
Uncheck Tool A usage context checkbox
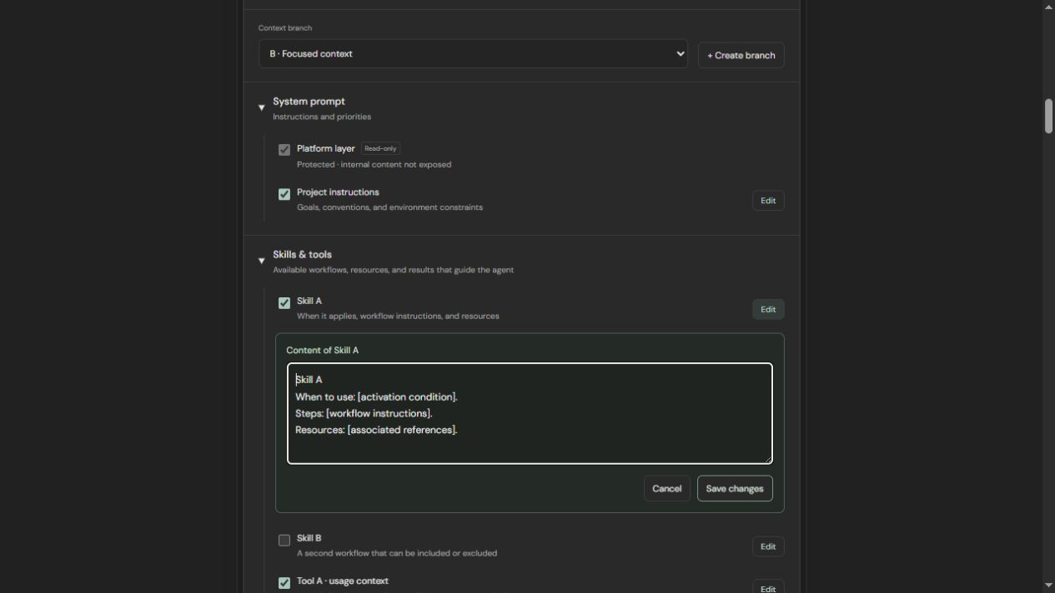point(284,583)
